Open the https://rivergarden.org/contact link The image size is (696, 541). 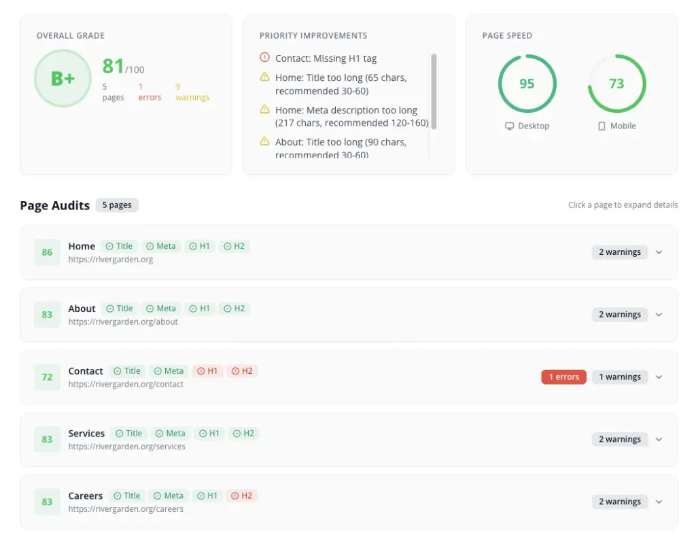tap(126, 384)
